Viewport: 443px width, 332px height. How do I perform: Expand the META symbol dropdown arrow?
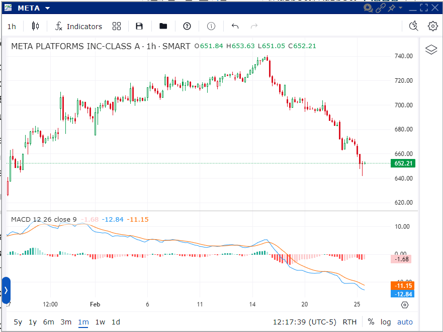point(47,8)
